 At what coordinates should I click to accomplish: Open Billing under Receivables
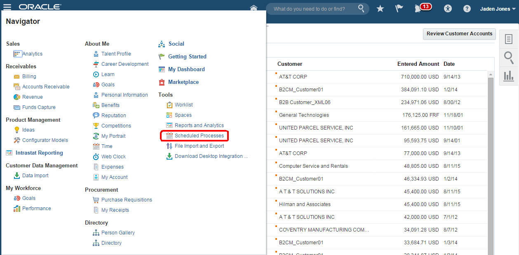(29, 76)
